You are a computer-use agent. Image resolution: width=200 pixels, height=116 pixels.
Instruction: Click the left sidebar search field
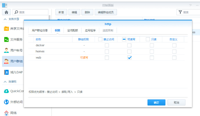32,12
